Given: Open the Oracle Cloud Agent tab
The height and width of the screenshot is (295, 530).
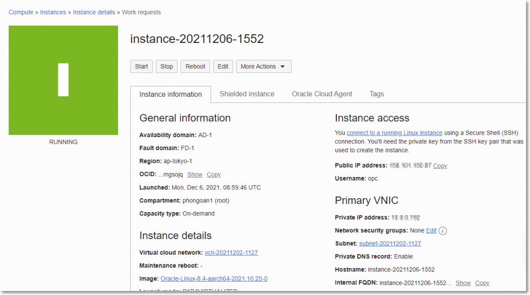Looking at the screenshot, I should point(322,94).
